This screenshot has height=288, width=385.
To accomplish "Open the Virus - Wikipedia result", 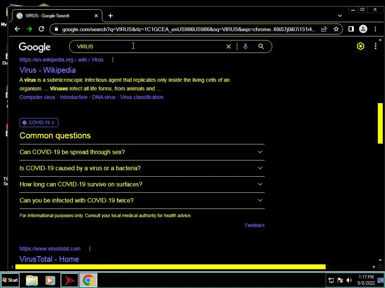I will (48, 70).
